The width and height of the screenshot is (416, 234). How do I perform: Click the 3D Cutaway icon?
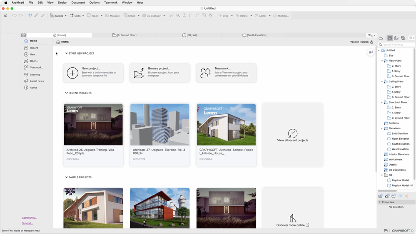point(144,15)
